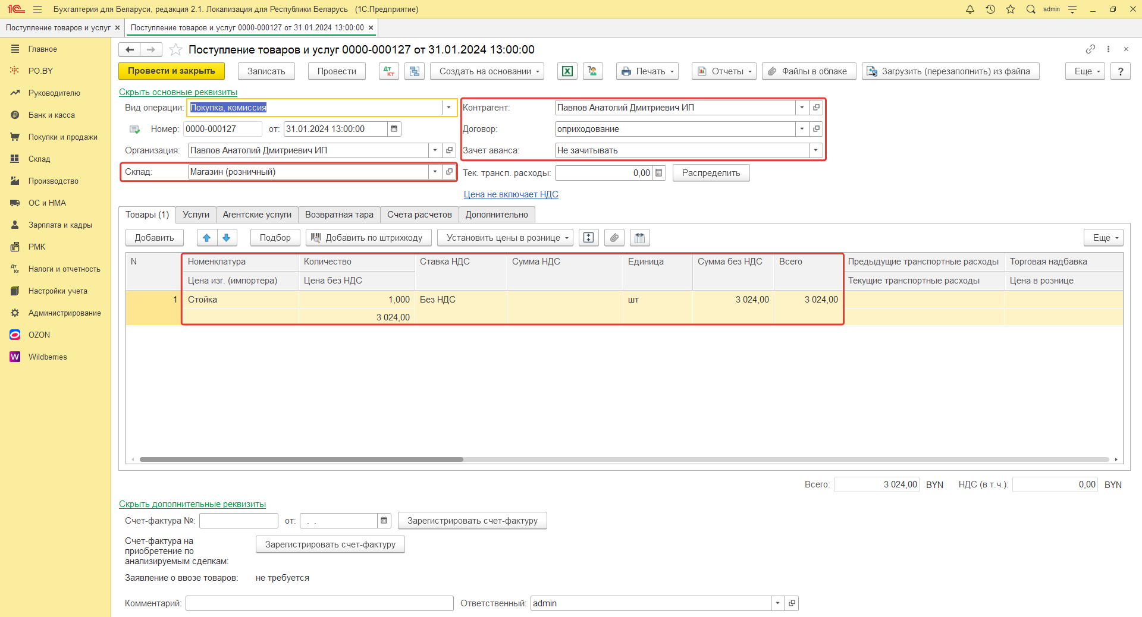Expand Ответственный dropdown arrow
The width and height of the screenshot is (1142, 617).
coord(777,603)
